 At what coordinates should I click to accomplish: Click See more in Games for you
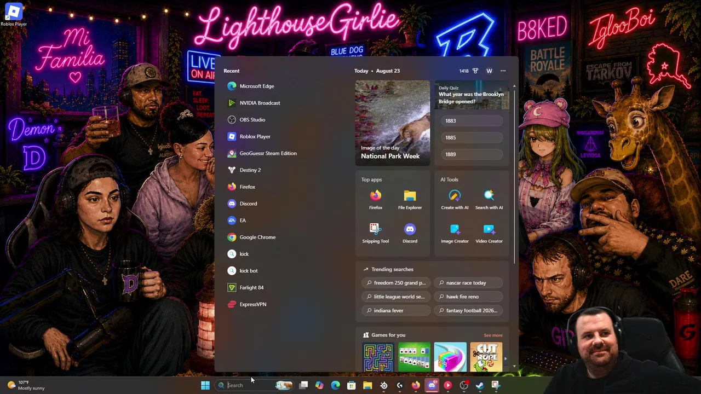click(x=493, y=335)
